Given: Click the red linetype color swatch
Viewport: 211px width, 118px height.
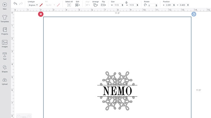Looking at the screenshot, I should coord(41,5).
